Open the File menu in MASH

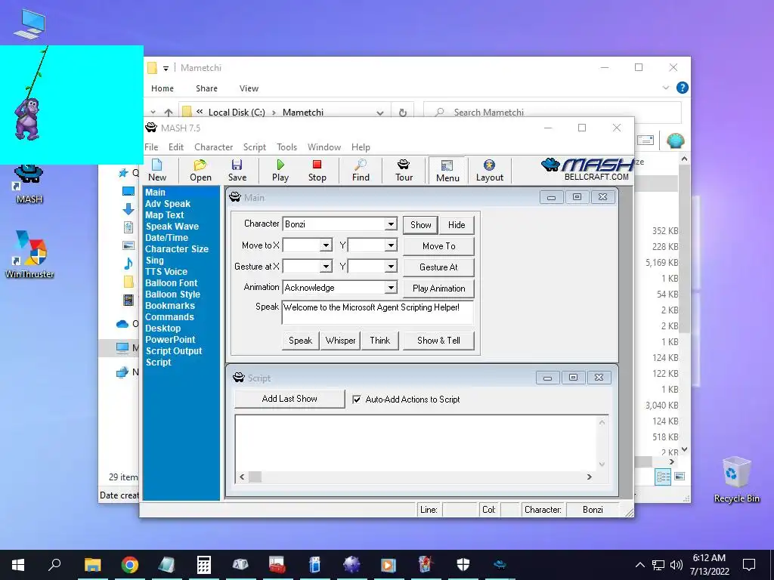pos(151,147)
